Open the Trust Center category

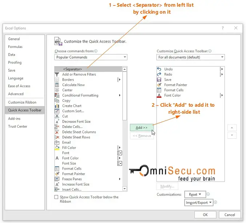click(17, 126)
